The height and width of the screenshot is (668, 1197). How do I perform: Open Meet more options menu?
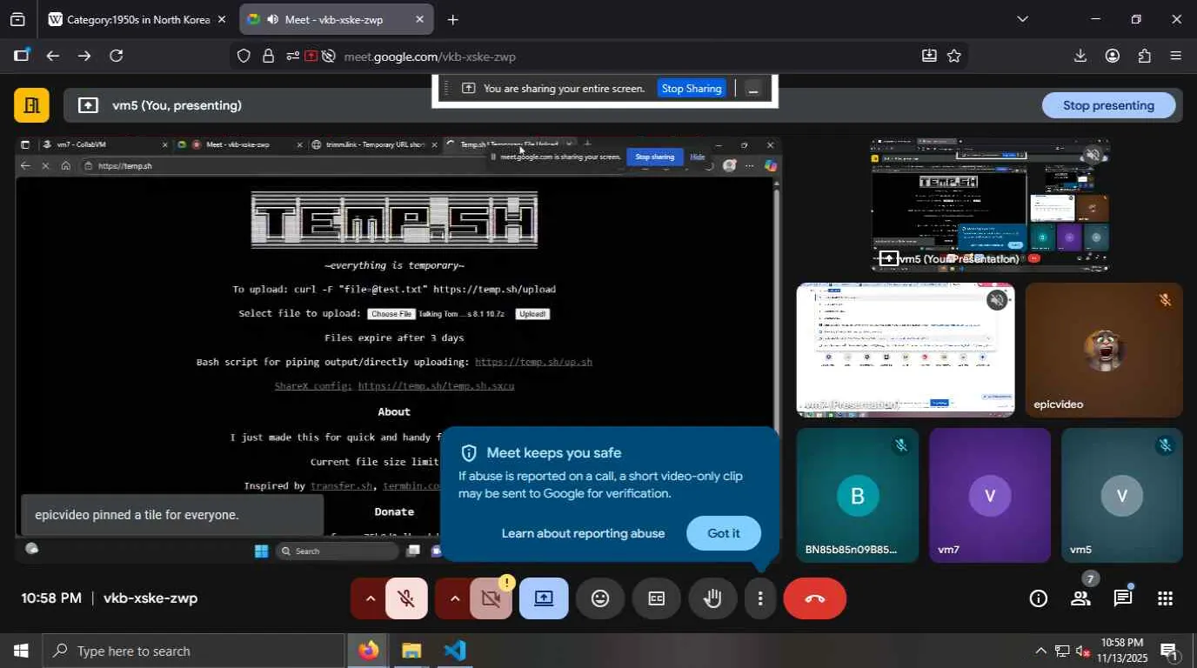(760, 598)
